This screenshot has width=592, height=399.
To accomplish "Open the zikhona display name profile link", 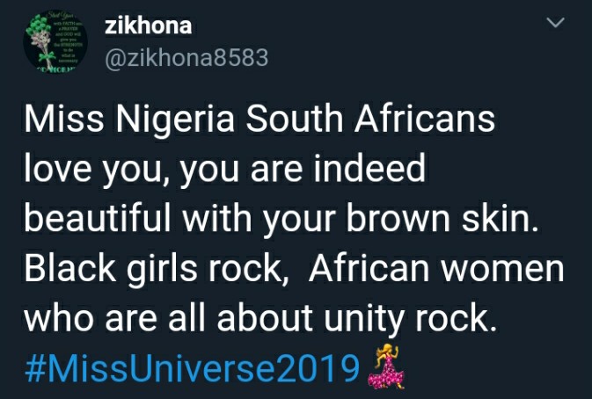I will click(149, 25).
